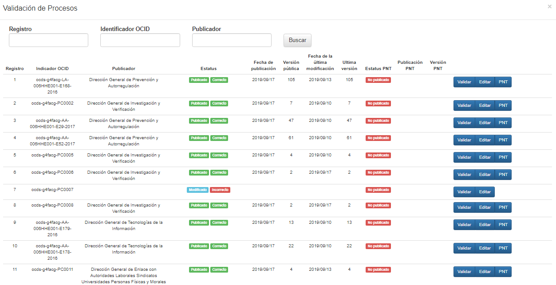Click the No publicado badge in row 7
This screenshot has height=285, width=556.
click(378, 190)
